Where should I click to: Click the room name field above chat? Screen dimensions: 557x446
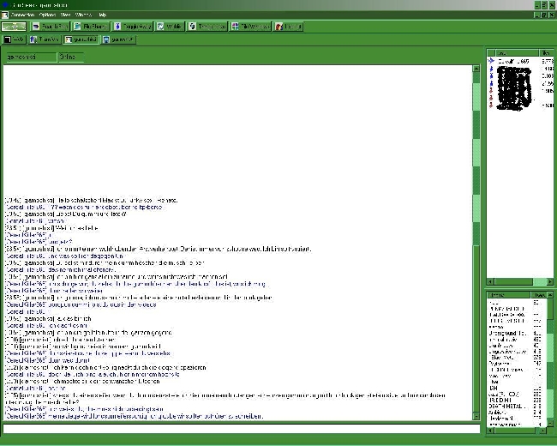pyautogui.click(x=31, y=57)
